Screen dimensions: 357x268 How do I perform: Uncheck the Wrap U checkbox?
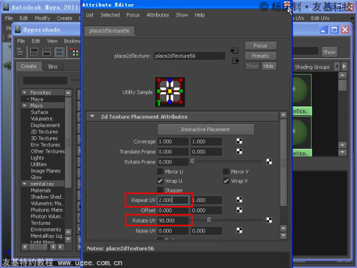160,181
